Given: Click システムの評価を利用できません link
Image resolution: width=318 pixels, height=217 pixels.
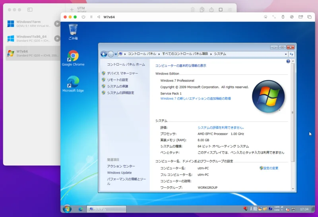Looking at the screenshot, I should pos(221,128).
